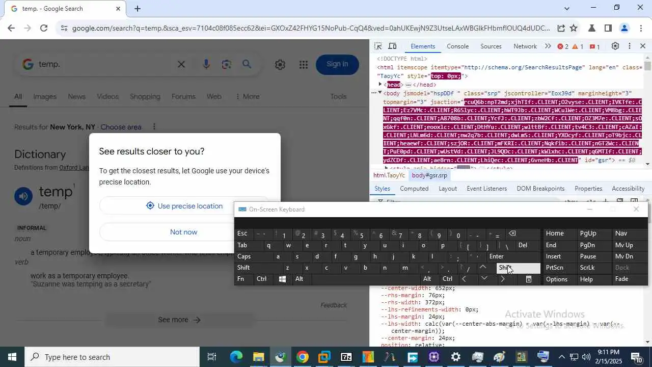Open the Videos results tab
Image resolution: width=652 pixels, height=367 pixels.
(x=107, y=96)
